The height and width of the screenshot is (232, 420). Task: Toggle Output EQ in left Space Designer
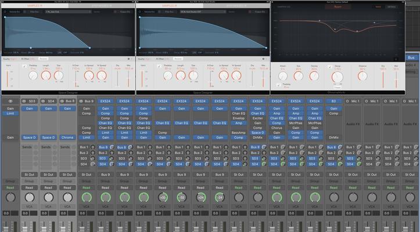click(x=125, y=12)
